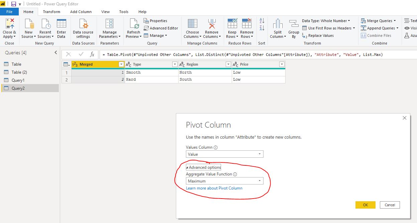Select Query2 in the Queries pane
The height and width of the screenshot is (223, 417).
tap(30, 88)
